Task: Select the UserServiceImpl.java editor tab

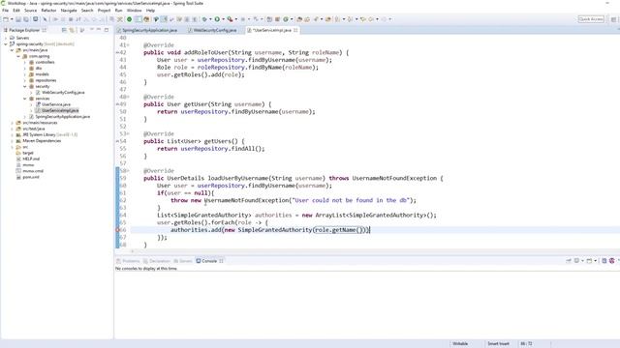Action: pyautogui.click(x=272, y=30)
